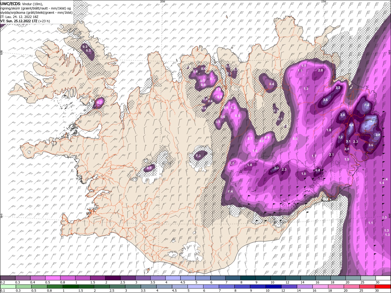Click the '20W' longitude label
The width and height of the screenshot is (391, 293).
tap(163, 2)
